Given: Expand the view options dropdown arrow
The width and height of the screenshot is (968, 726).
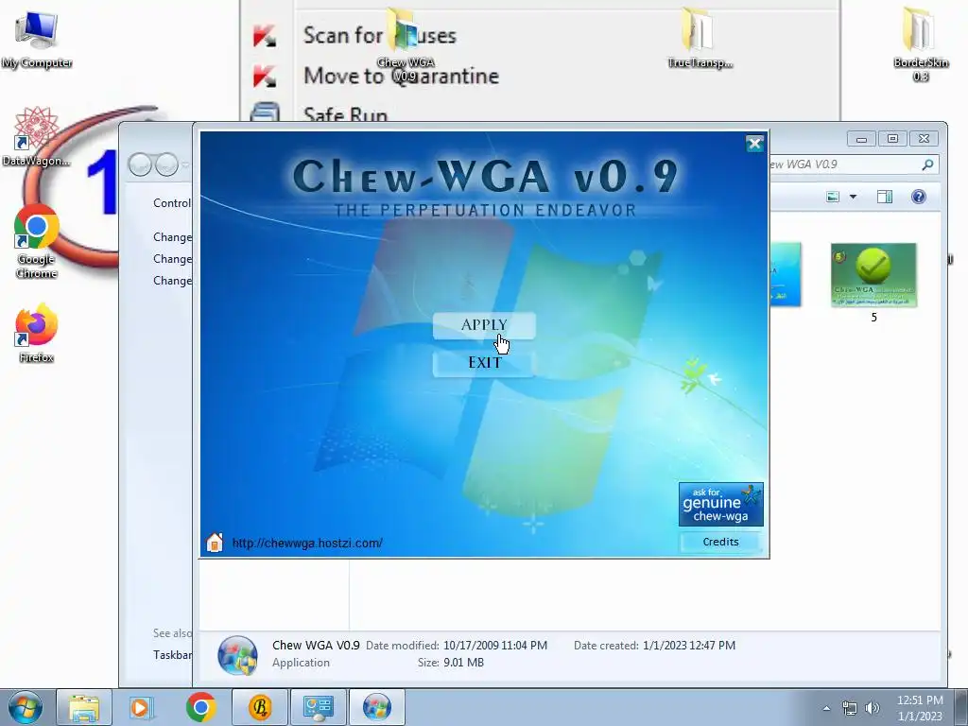Looking at the screenshot, I should click(x=854, y=197).
